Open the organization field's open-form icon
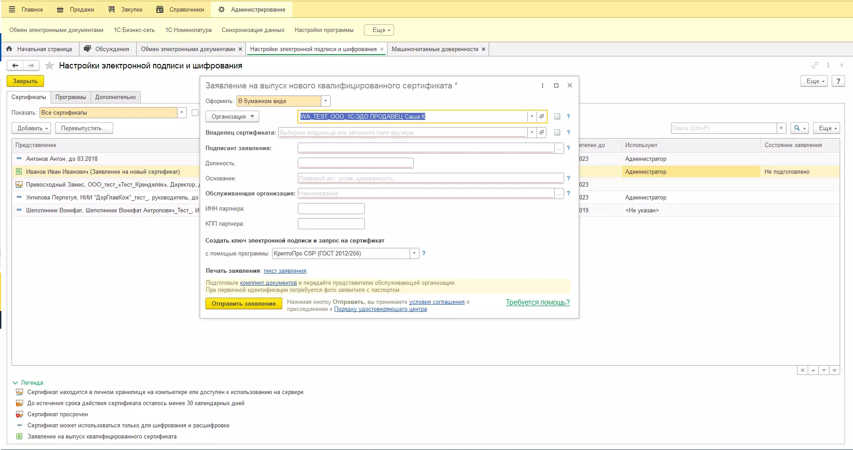 pos(541,116)
